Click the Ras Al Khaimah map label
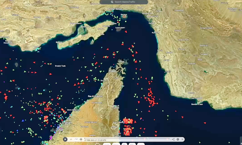Screen dimensions: 242x145 (x=95, y=96)
